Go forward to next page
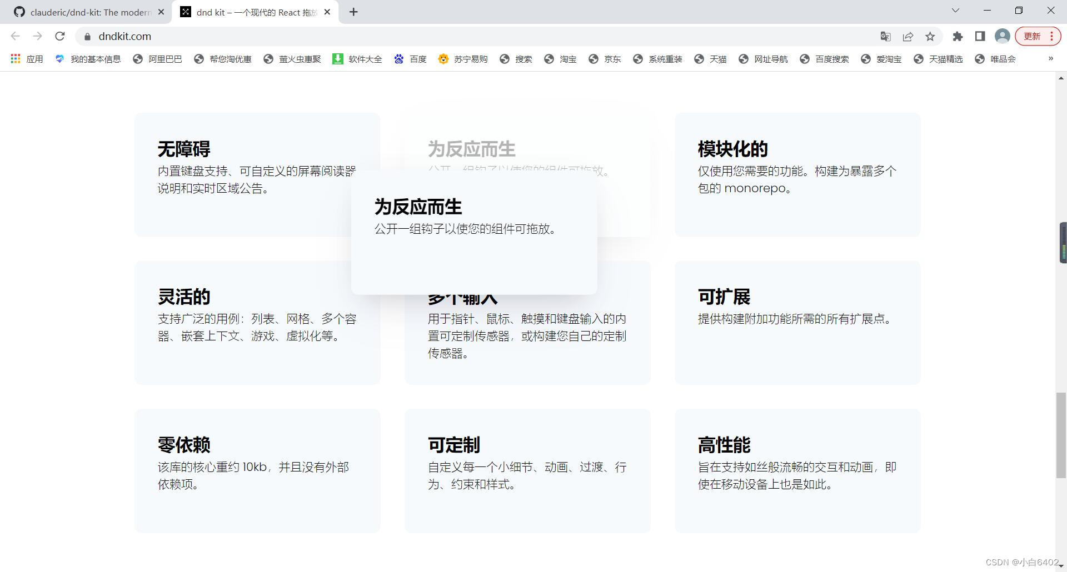The image size is (1067, 572). click(x=37, y=36)
